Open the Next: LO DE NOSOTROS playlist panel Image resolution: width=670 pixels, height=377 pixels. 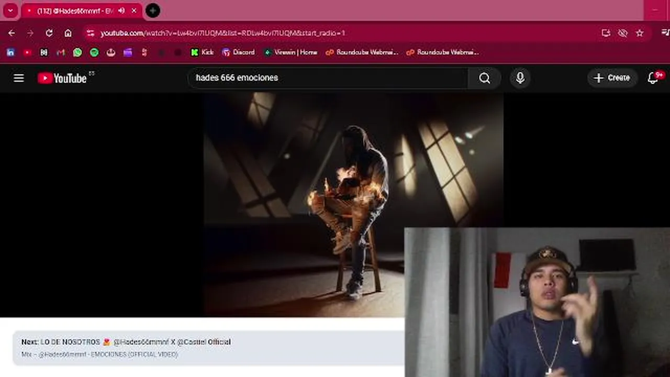click(209, 348)
